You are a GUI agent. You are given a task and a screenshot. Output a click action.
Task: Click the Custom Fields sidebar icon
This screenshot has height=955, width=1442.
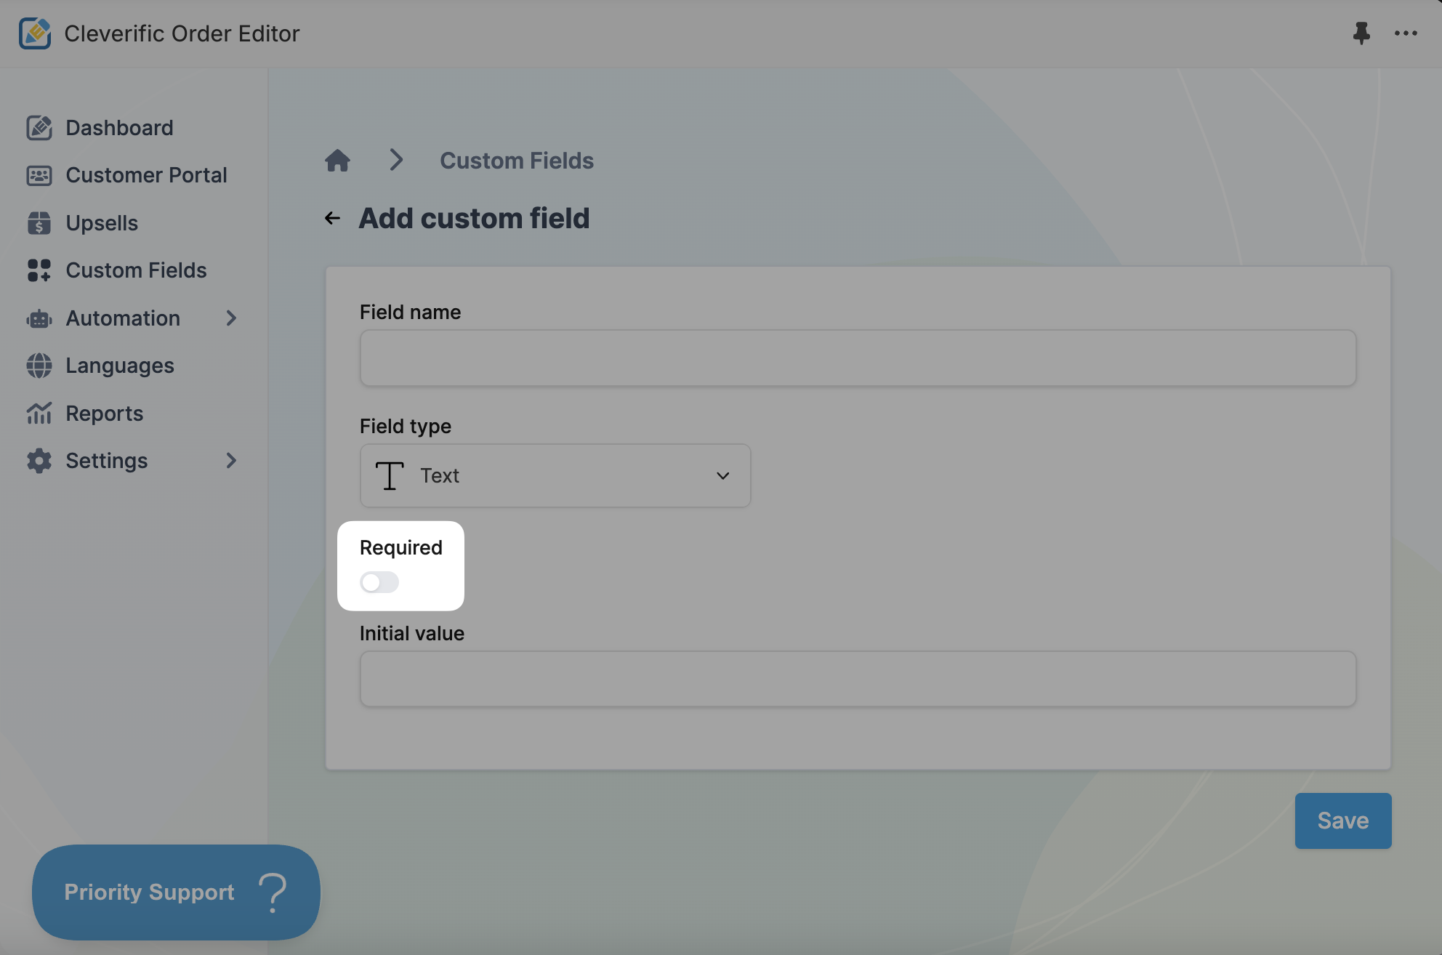pos(39,270)
